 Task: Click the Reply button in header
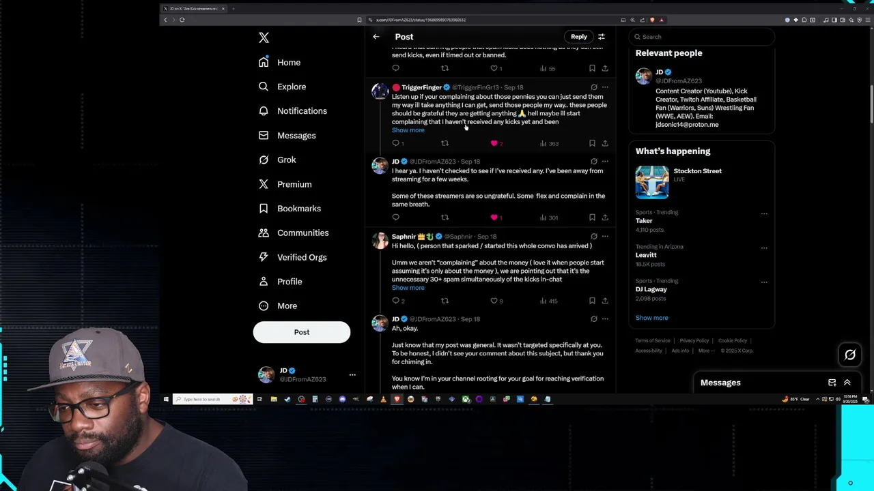tap(579, 37)
